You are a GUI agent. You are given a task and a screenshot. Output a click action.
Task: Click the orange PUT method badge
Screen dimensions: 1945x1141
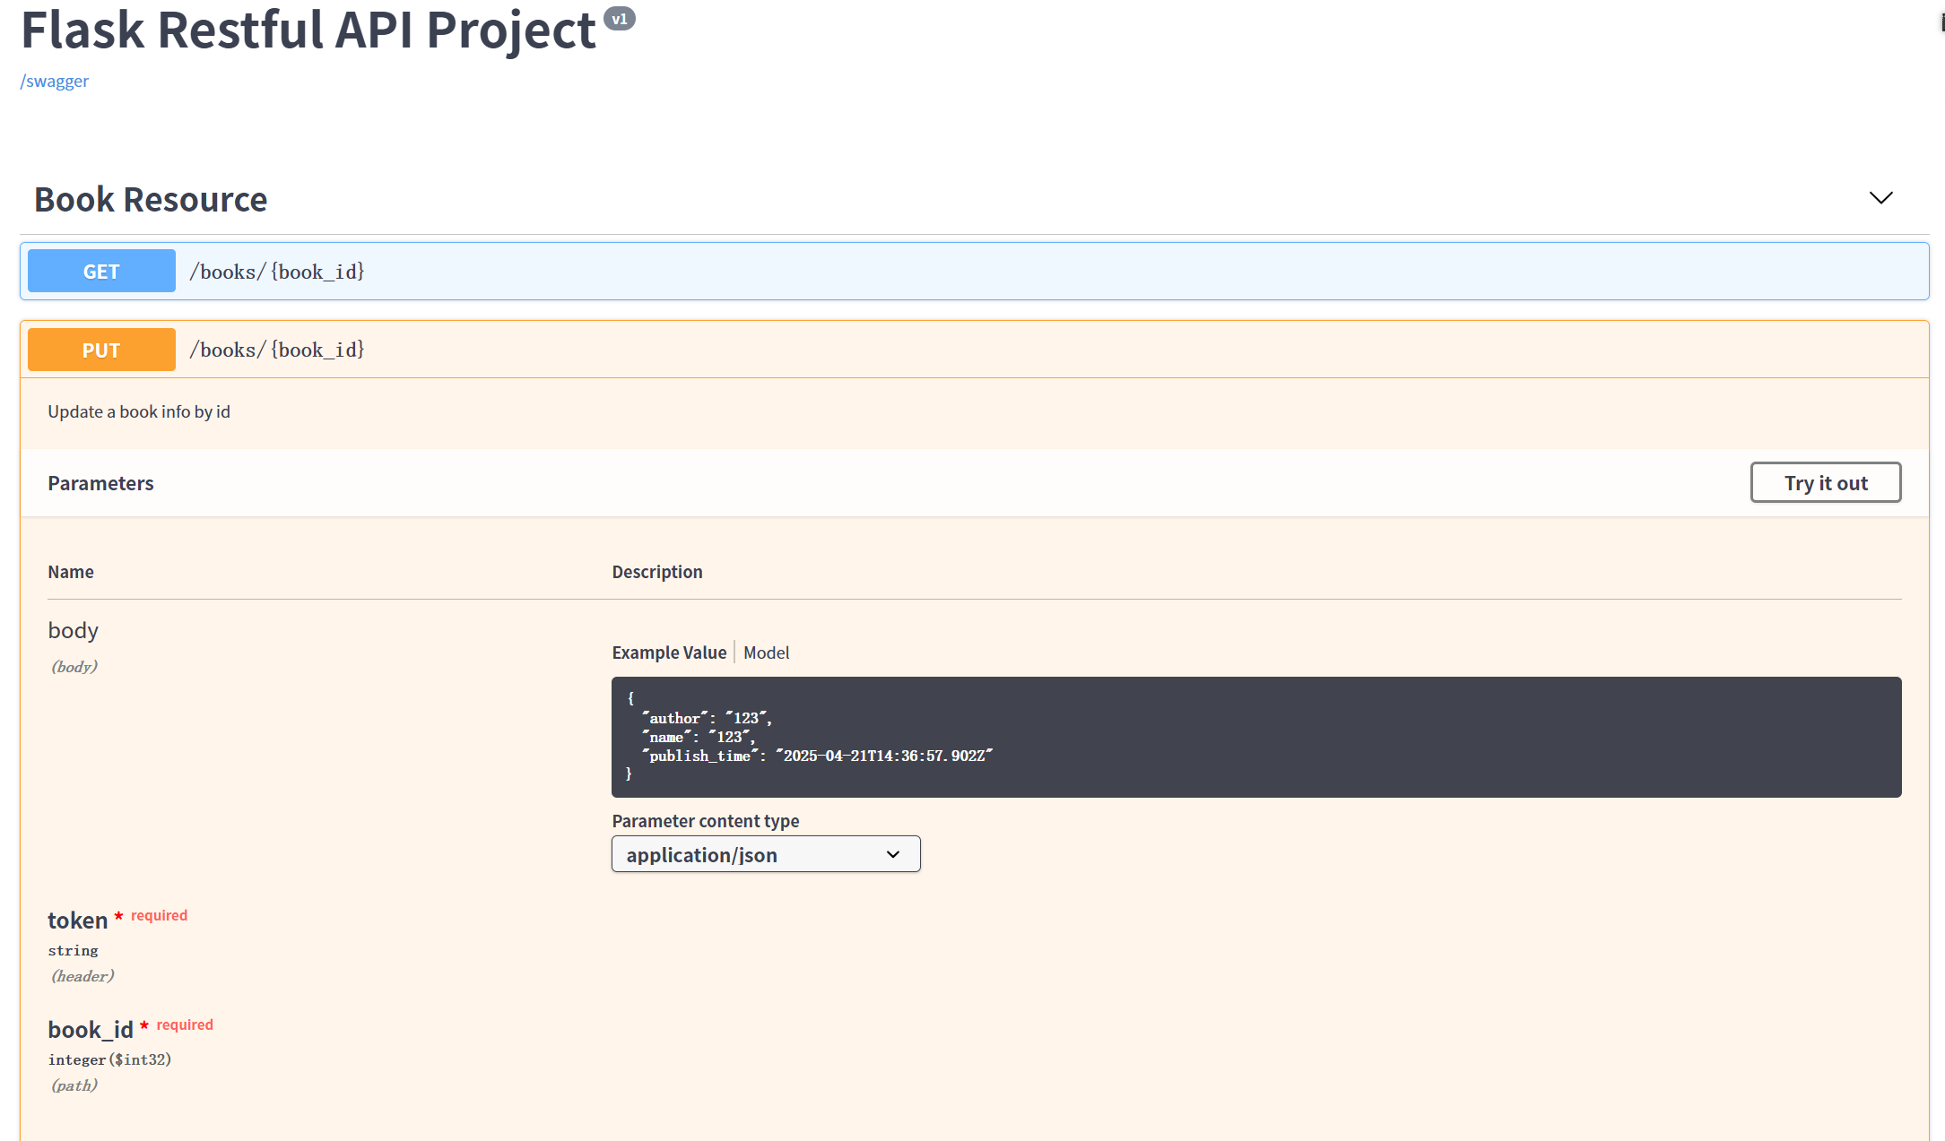click(101, 350)
